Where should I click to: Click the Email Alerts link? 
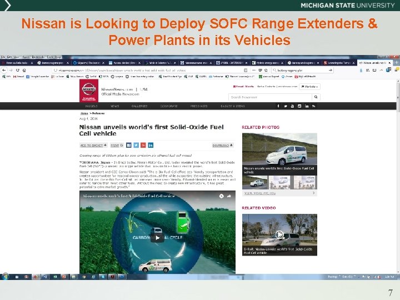coord(243,87)
